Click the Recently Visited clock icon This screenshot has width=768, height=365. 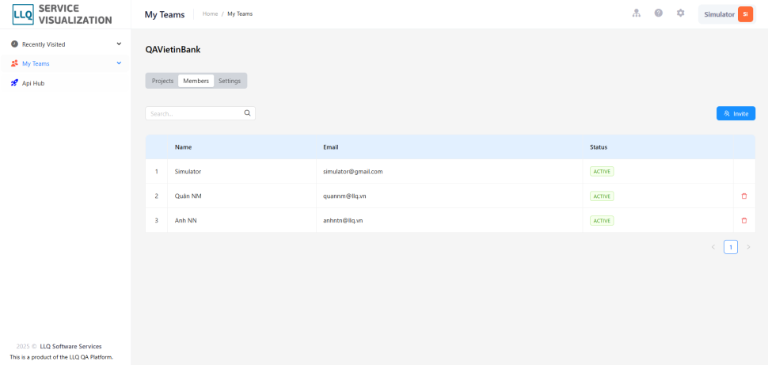pos(14,44)
